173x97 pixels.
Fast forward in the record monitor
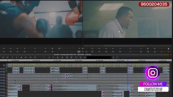99,48
